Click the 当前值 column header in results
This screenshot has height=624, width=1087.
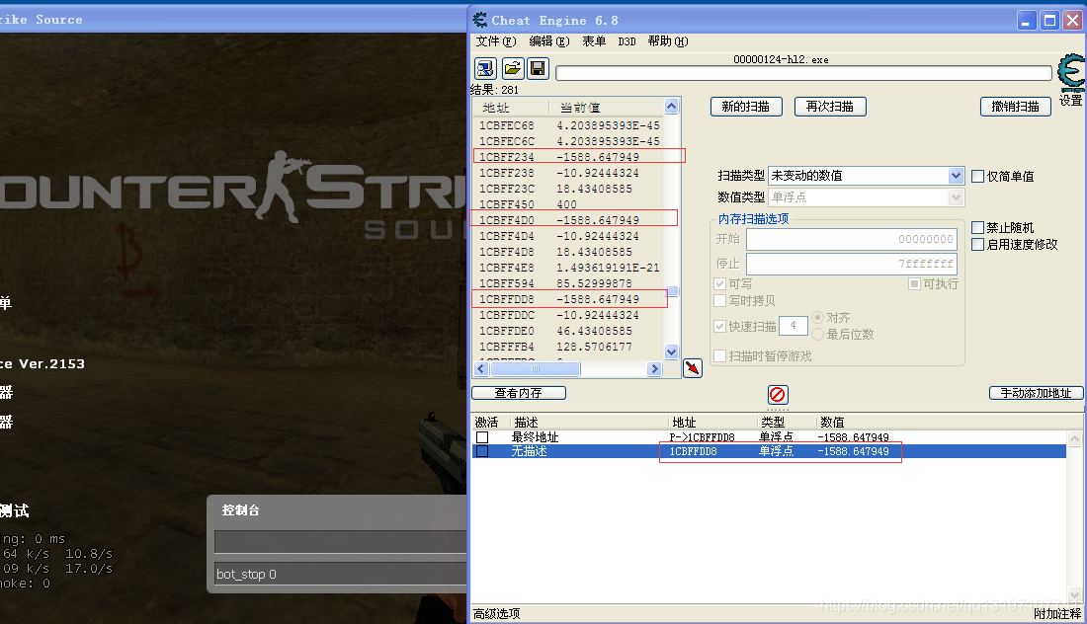(x=606, y=108)
